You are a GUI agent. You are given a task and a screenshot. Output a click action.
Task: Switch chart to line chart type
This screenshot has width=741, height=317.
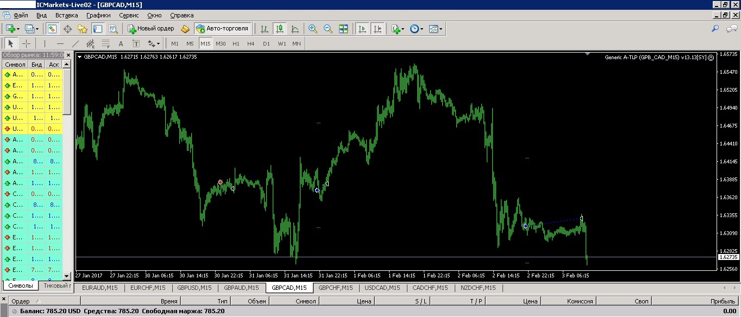[x=295, y=29]
